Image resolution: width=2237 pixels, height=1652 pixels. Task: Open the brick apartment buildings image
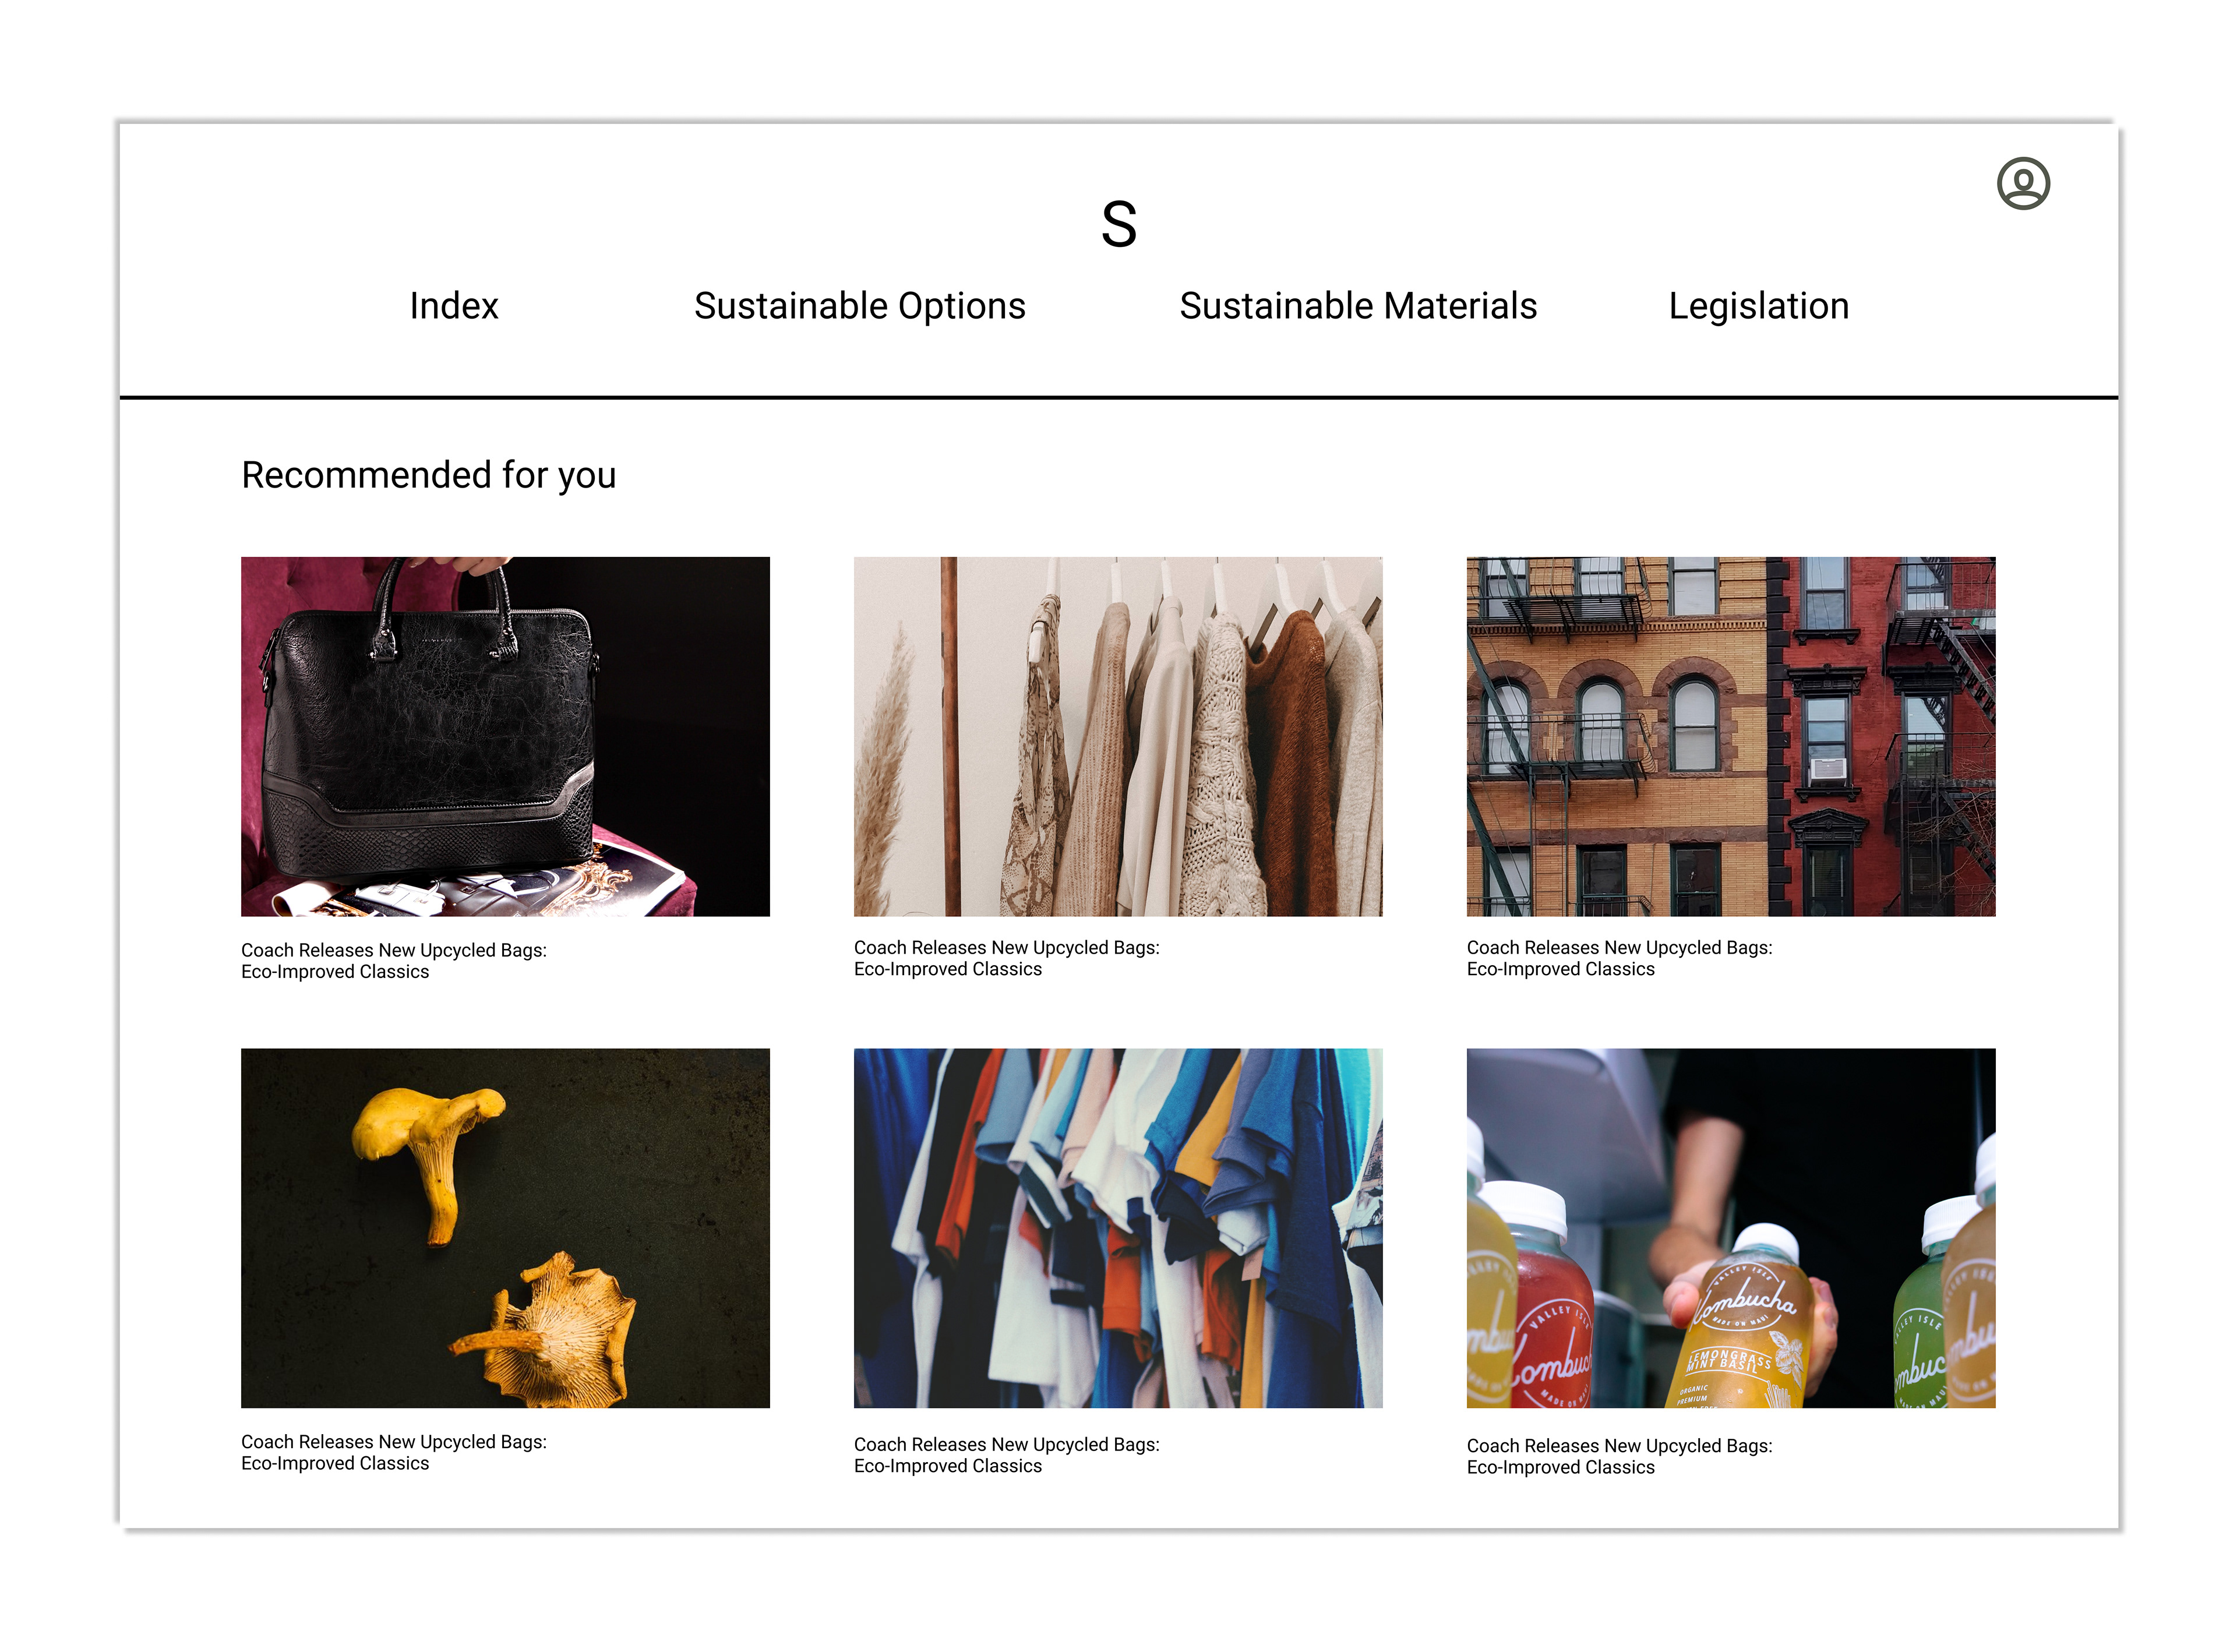[x=1730, y=737]
